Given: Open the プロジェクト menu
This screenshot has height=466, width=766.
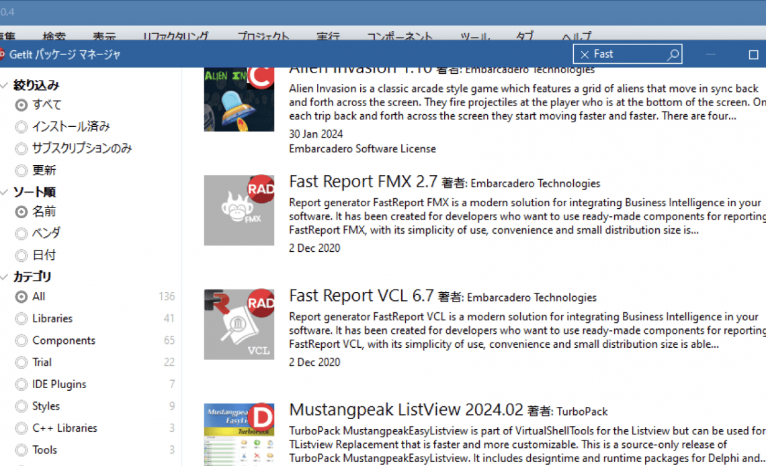Looking at the screenshot, I should tap(263, 36).
